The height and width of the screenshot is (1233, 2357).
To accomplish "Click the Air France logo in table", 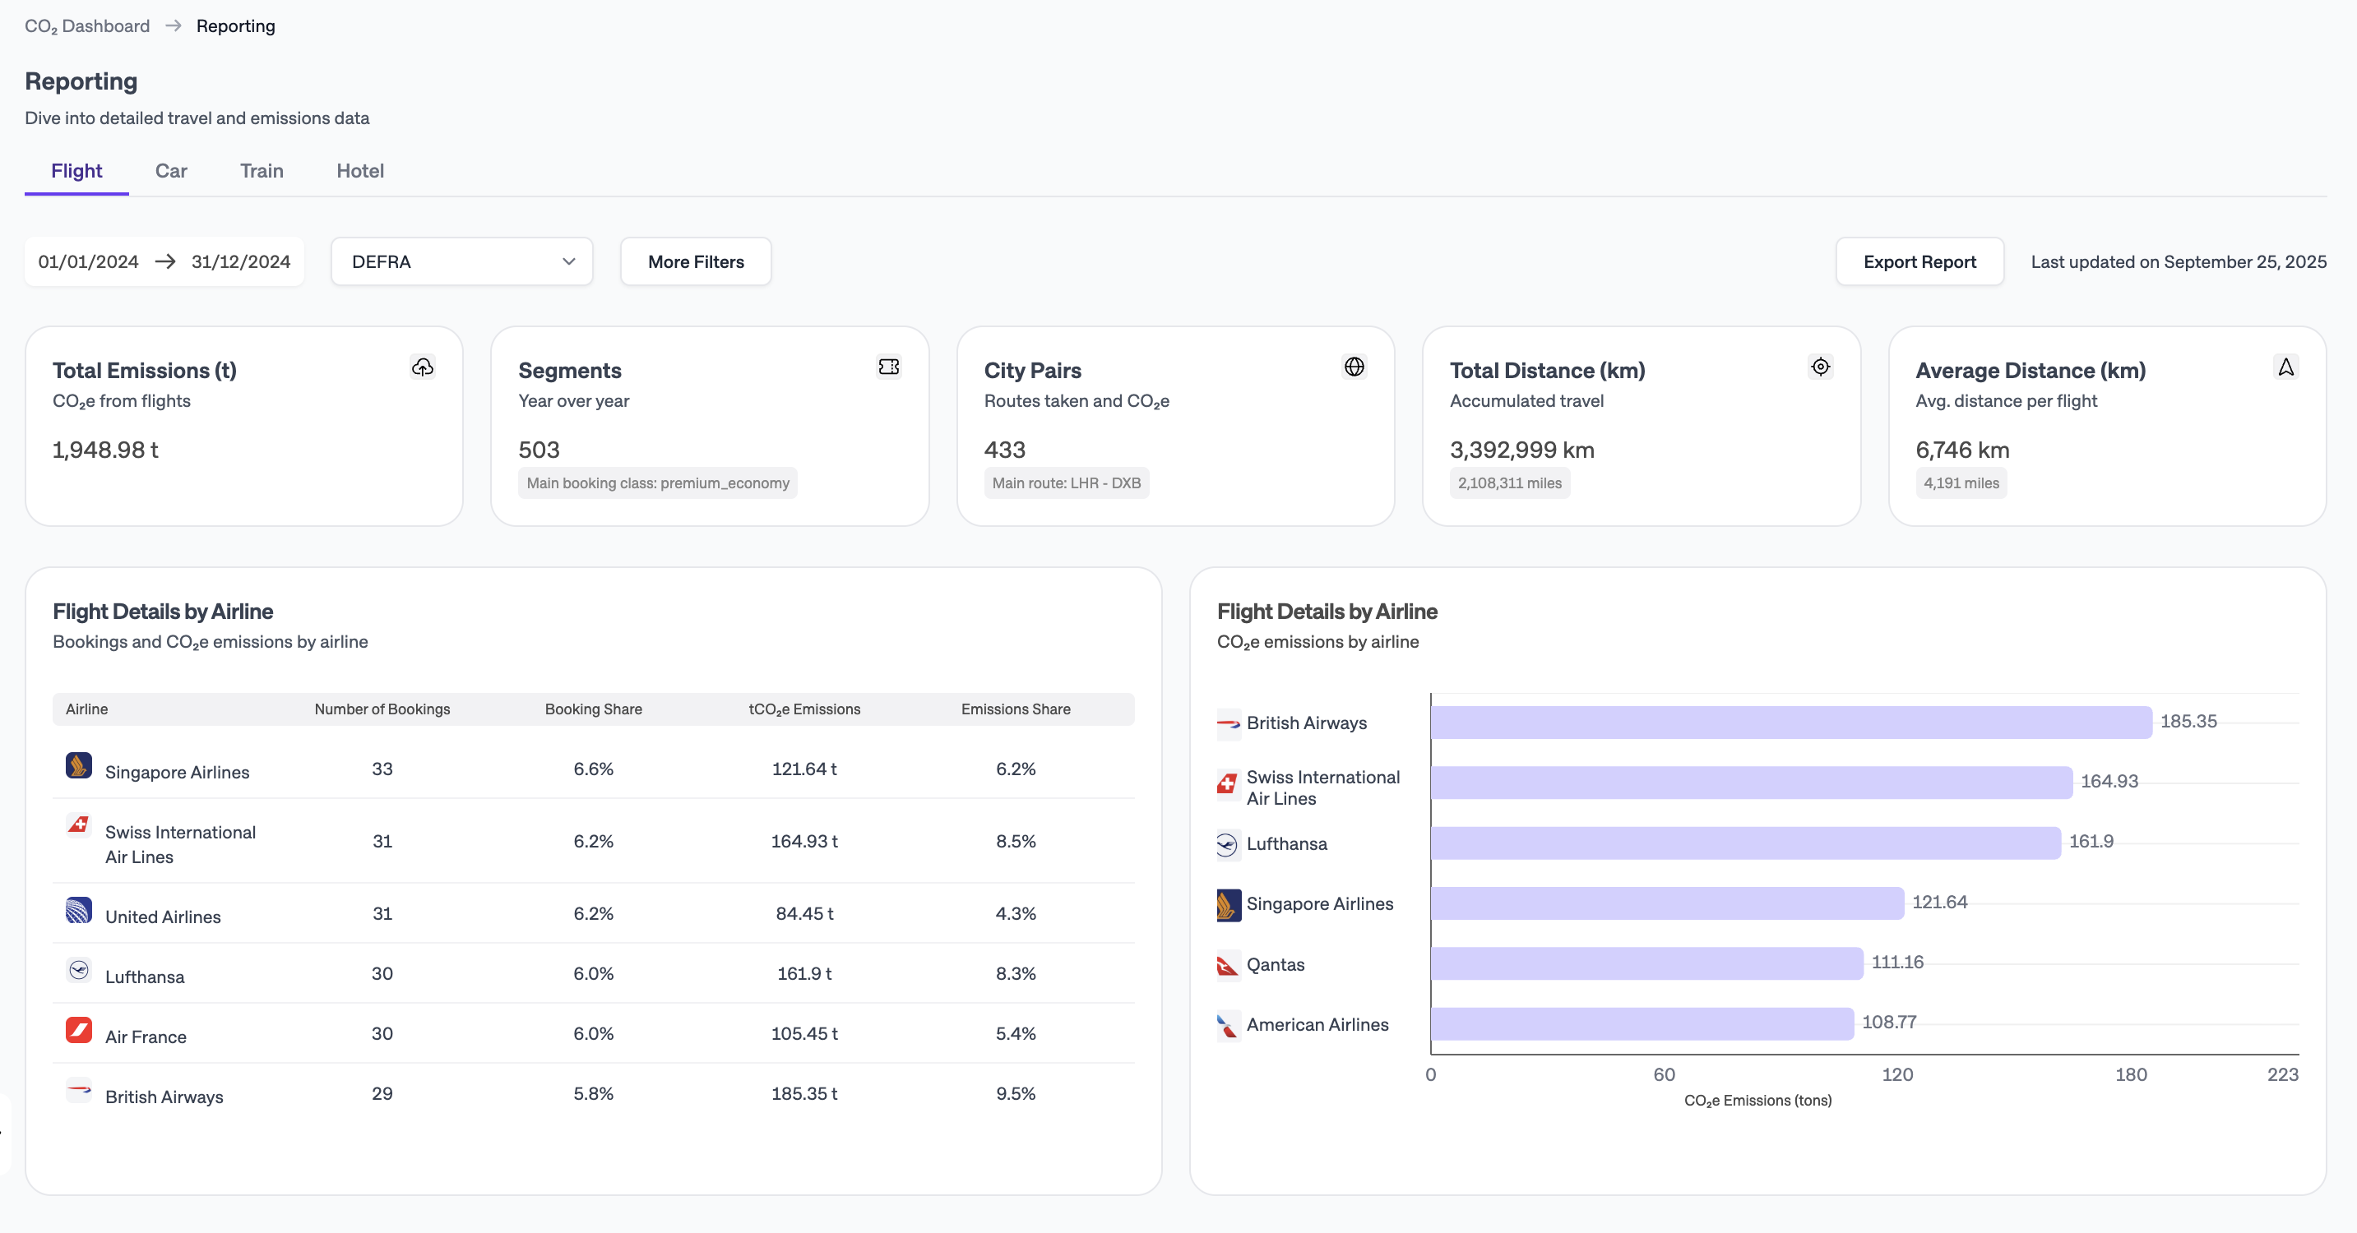I will 79,1030.
